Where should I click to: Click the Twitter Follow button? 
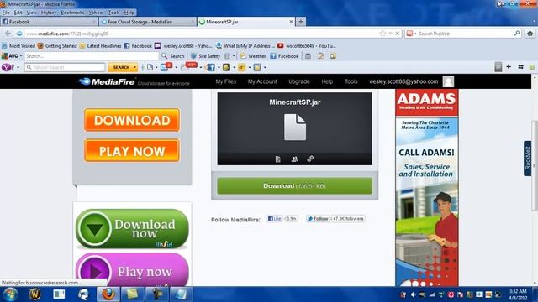click(x=318, y=218)
